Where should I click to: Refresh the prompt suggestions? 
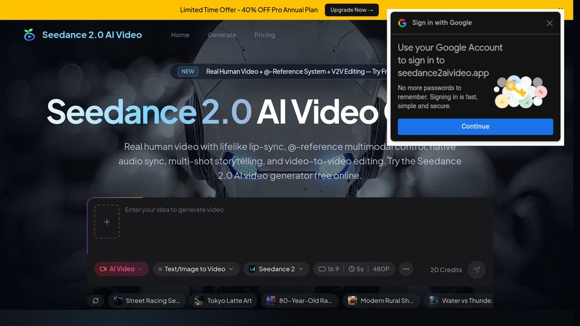point(95,301)
